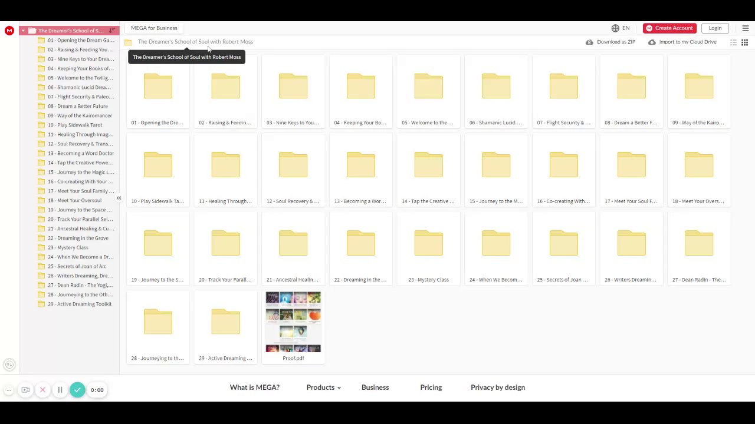Open What is MEGA? link
Viewport: 755px width, 424px height.
(x=255, y=387)
